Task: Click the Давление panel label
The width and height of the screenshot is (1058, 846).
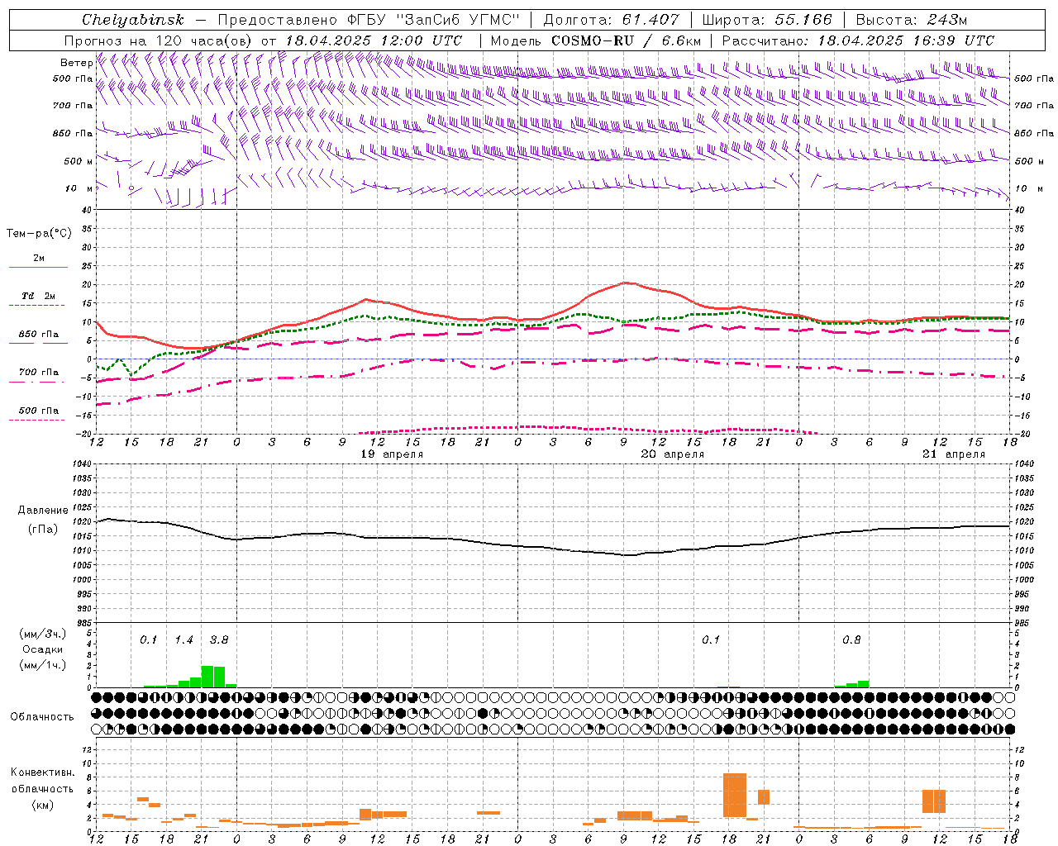Action: [x=43, y=511]
